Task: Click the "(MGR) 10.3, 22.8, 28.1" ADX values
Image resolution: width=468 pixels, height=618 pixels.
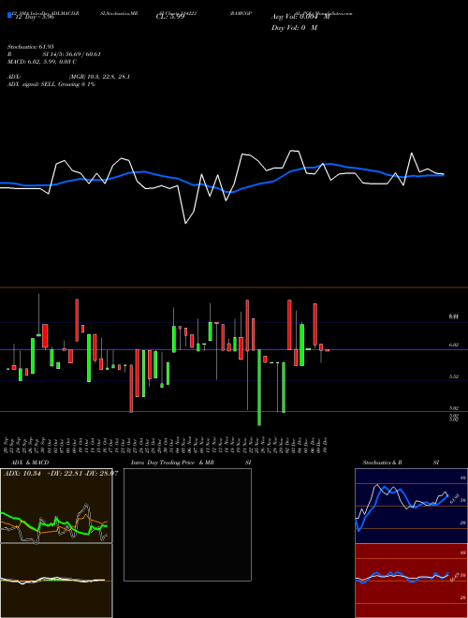Action: pyautogui.click(x=99, y=77)
